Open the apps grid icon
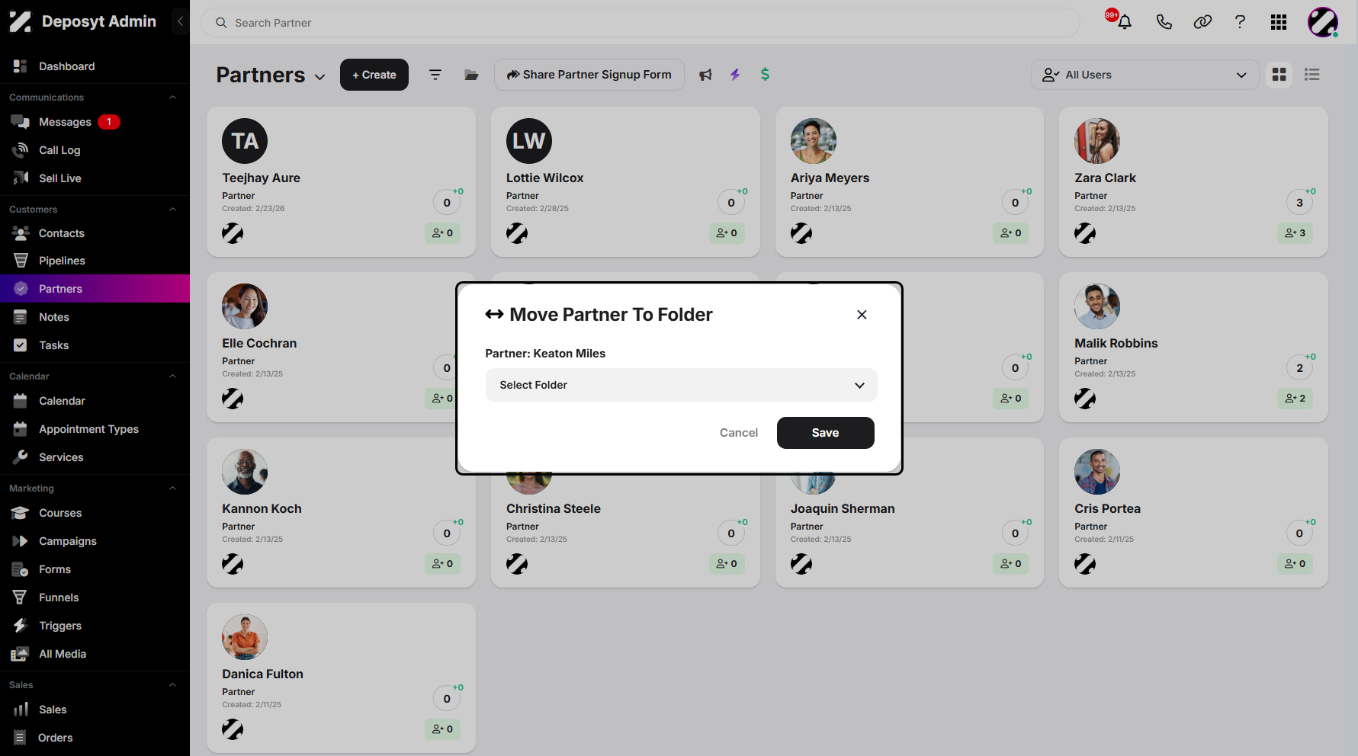This screenshot has height=756, width=1358. (1279, 22)
